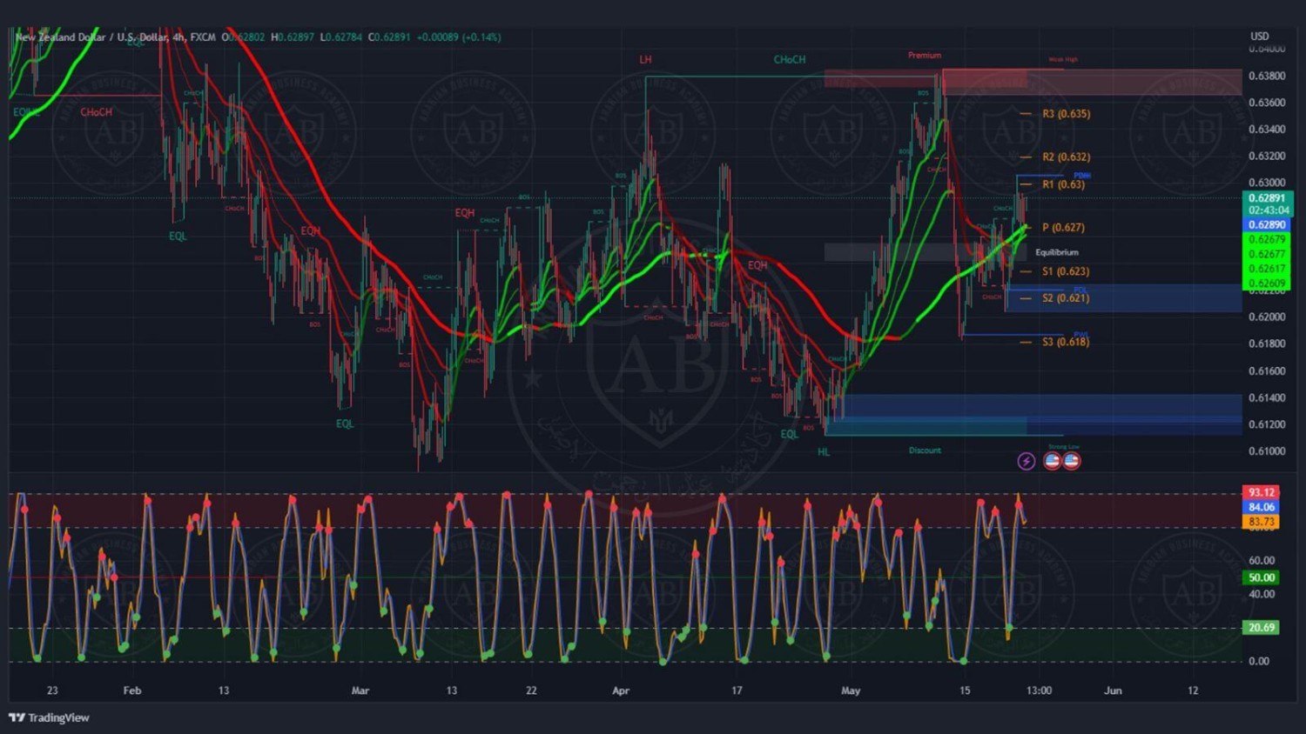
Task: Click the current price tag 0.62891
Action: [x=1267, y=198]
